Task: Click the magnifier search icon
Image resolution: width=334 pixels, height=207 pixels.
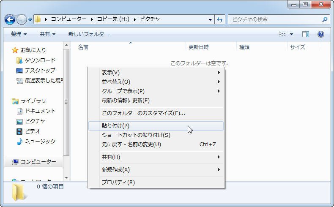Action: pyautogui.click(x=325, y=19)
